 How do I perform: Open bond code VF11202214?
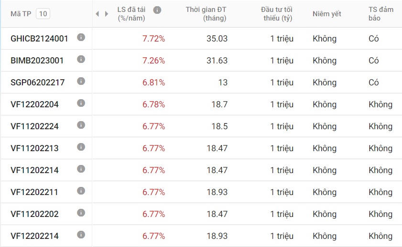point(34,170)
